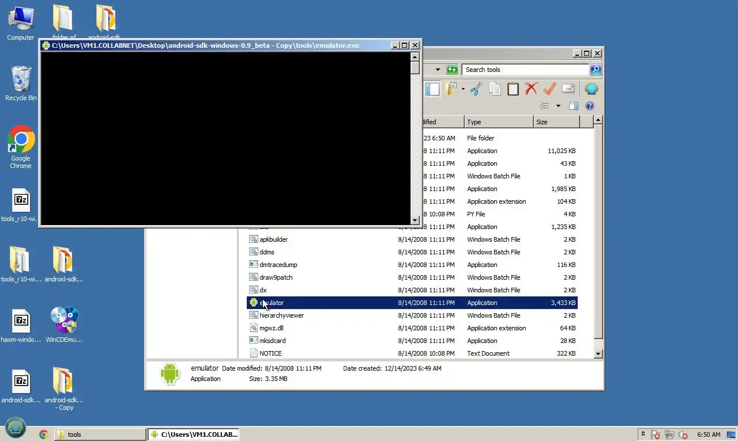Click the File folder type cell
The width and height of the screenshot is (738, 442).
point(480,138)
